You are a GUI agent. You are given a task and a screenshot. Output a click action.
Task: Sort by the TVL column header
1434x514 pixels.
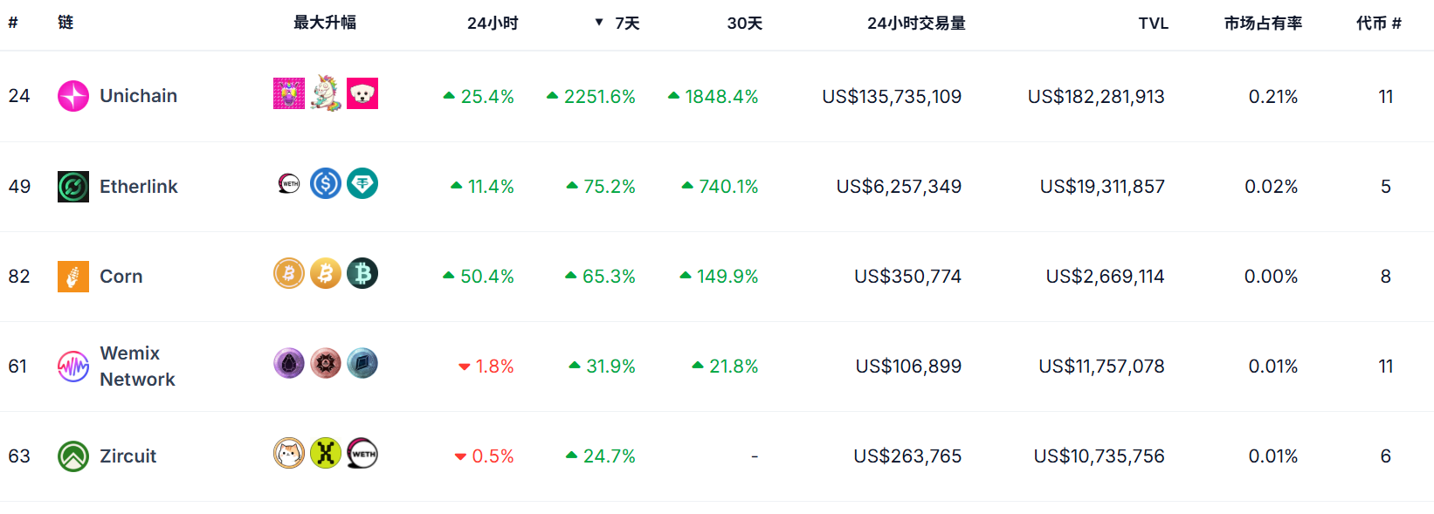click(1153, 24)
